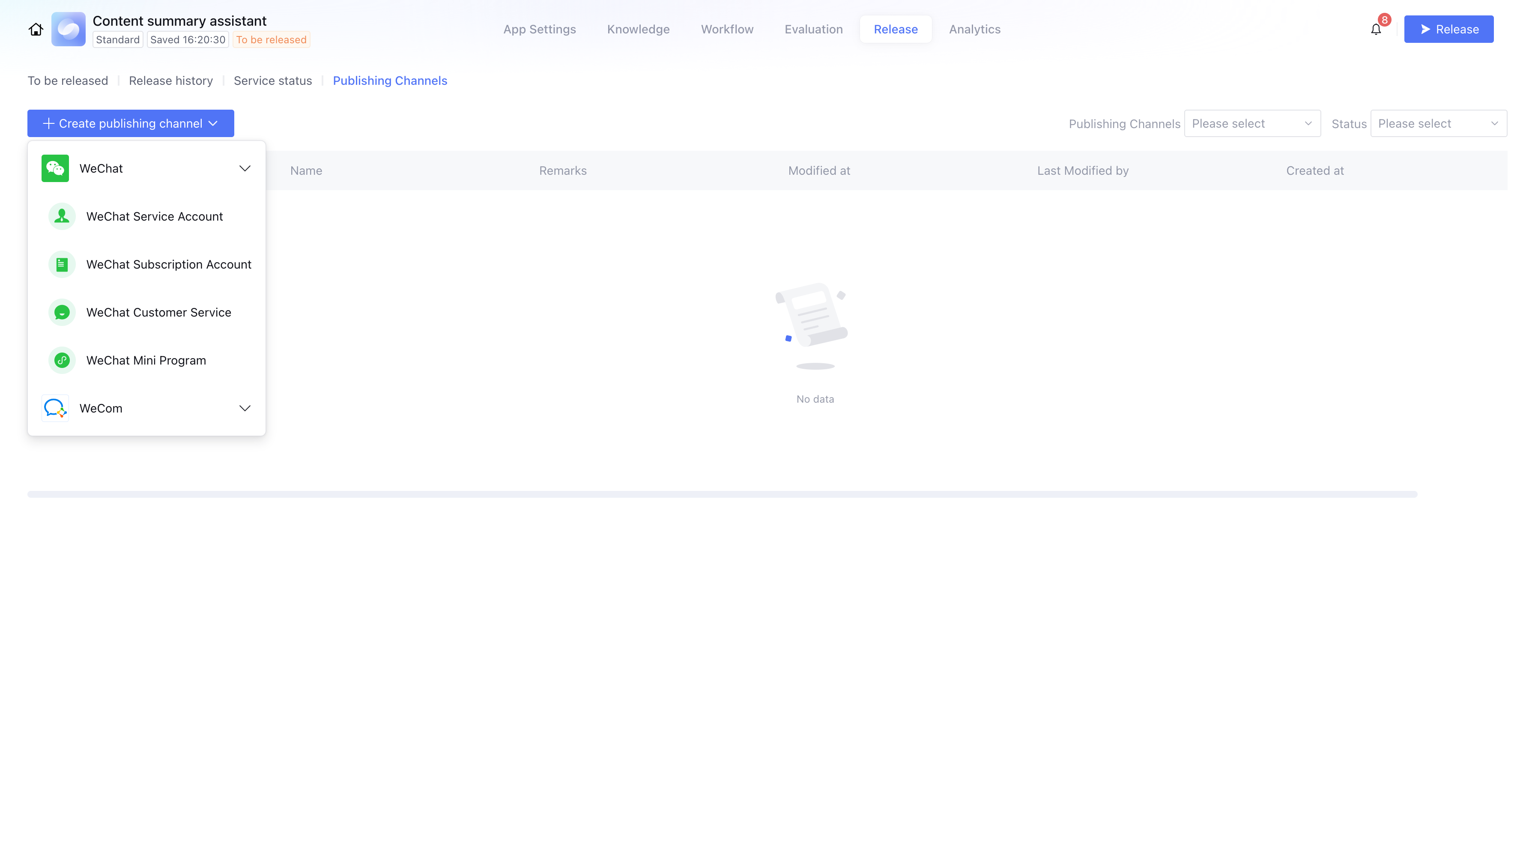
Task: Click the home icon
Action: click(36, 29)
